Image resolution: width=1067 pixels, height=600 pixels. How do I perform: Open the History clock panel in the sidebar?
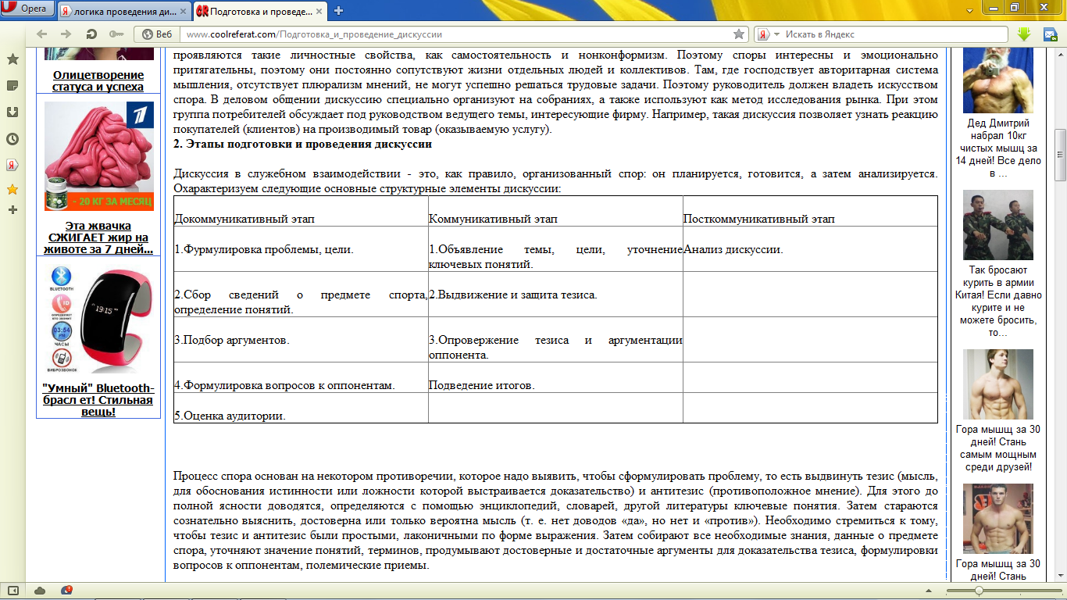click(x=12, y=139)
